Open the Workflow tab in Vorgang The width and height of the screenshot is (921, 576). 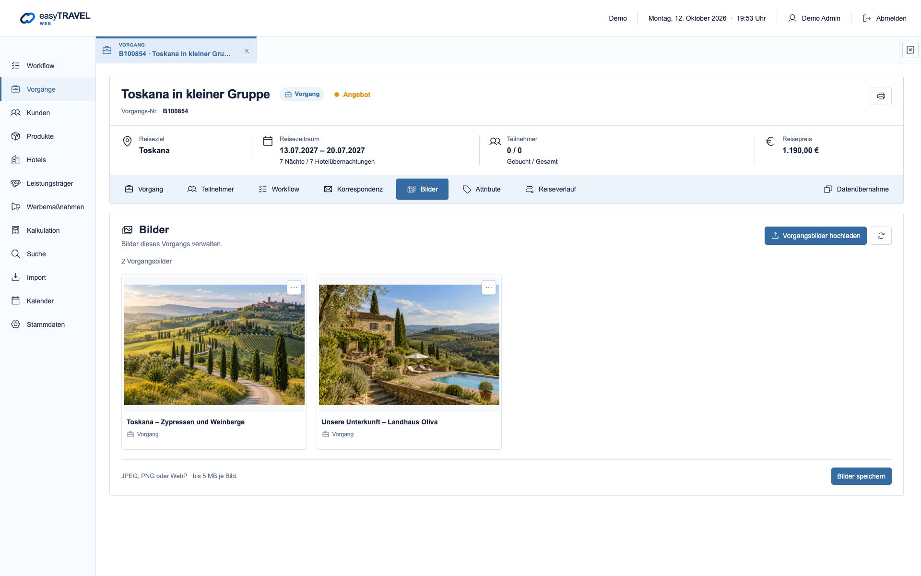pos(279,189)
